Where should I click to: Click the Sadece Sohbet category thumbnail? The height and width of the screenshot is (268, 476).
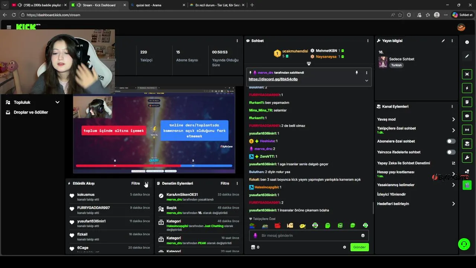383,62
